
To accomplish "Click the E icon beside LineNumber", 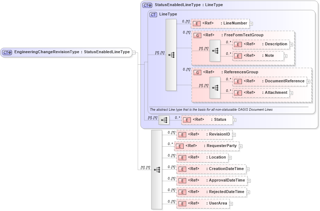I will coord(196,23).
